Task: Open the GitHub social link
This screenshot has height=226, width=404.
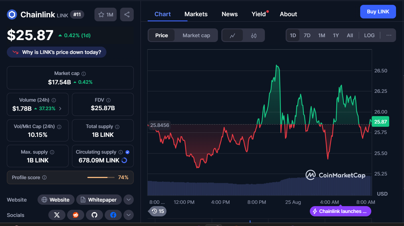Action: point(94,215)
